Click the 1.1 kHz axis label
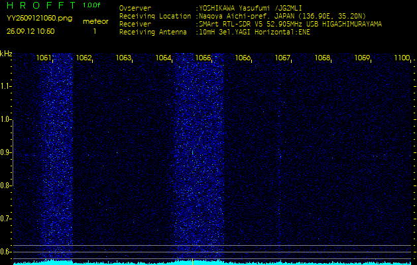The image size is (417, 265). click(5, 86)
